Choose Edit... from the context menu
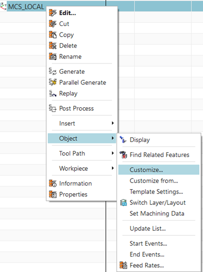The height and width of the screenshot is (272, 203). tap(82, 13)
